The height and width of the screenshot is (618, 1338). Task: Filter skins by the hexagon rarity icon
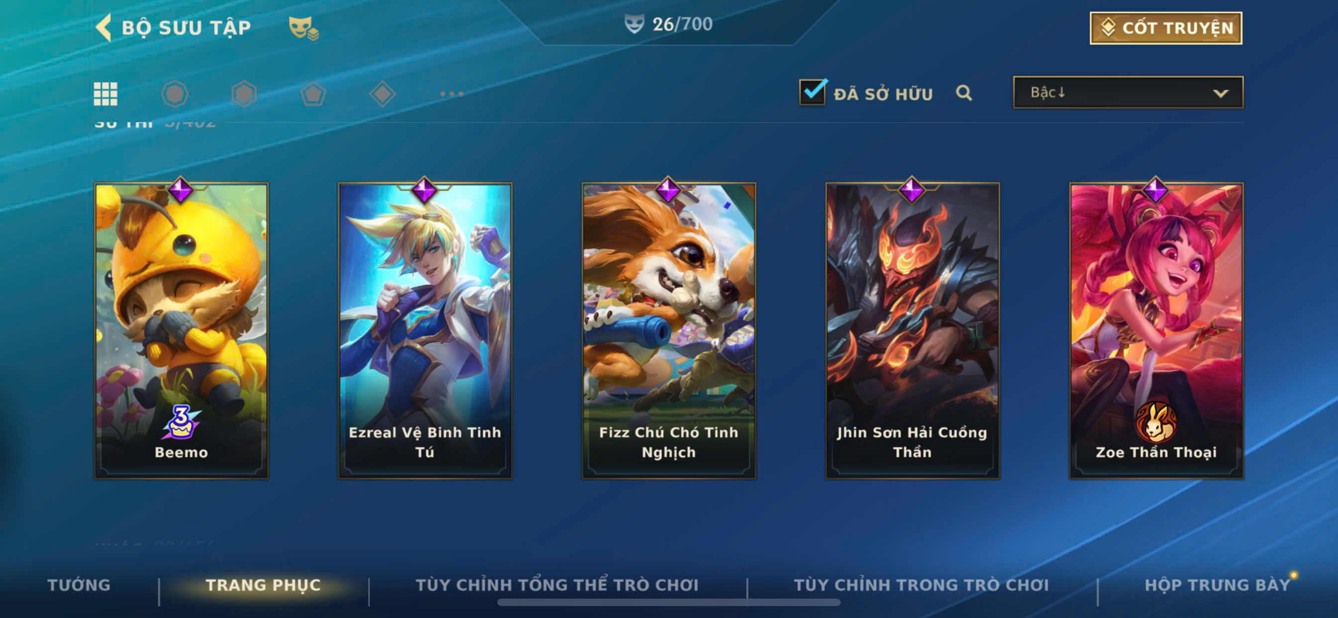(x=244, y=94)
